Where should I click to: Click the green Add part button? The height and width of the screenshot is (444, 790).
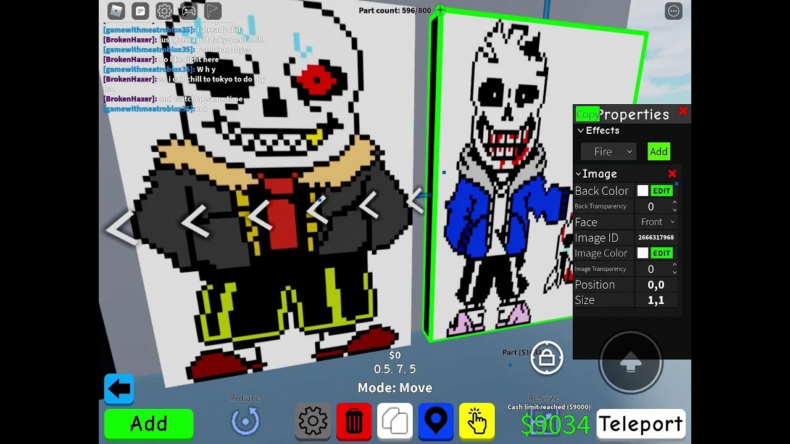[x=149, y=424]
